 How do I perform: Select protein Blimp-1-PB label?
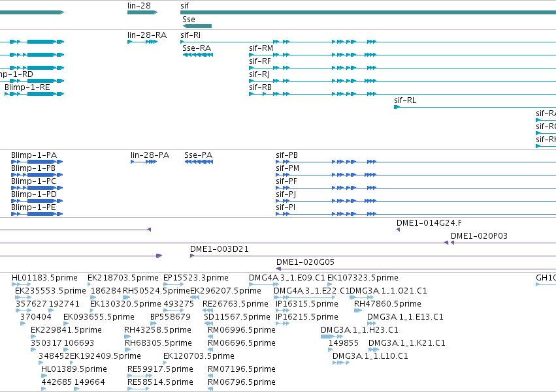(x=33, y=168)
